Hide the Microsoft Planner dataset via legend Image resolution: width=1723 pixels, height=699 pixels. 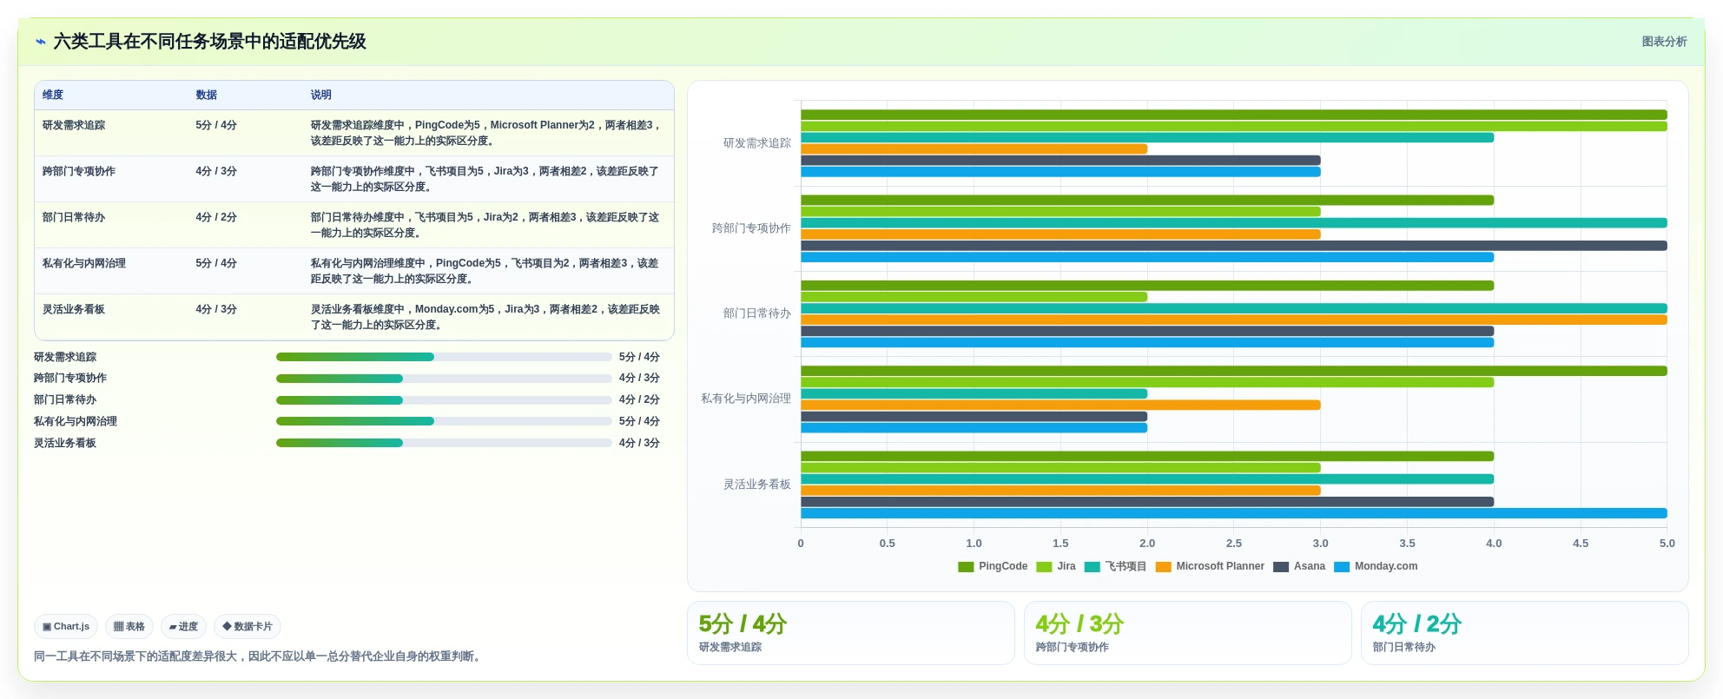coord(1210,566)
